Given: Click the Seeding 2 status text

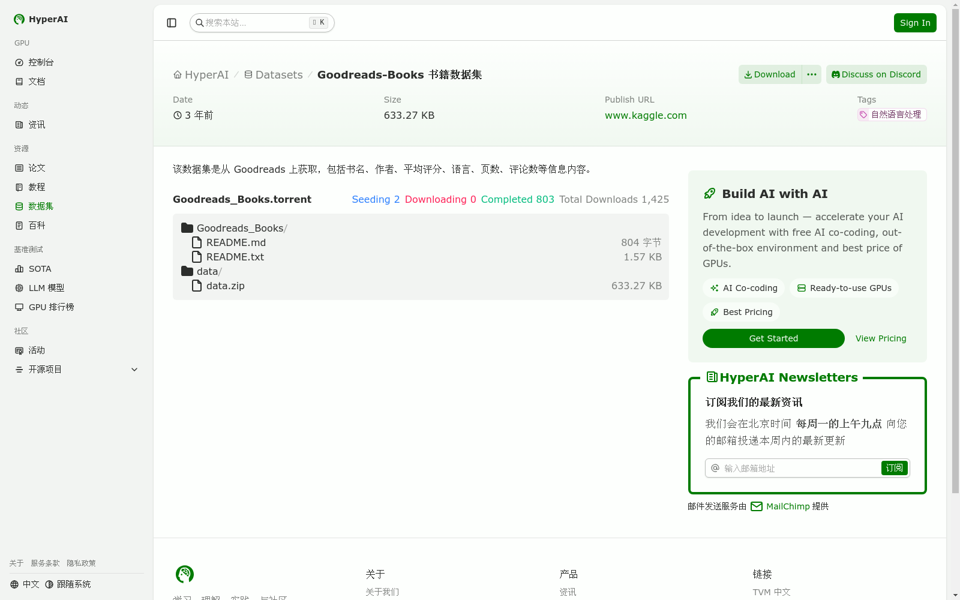Looking at the screenshot, I should point(376,199).
